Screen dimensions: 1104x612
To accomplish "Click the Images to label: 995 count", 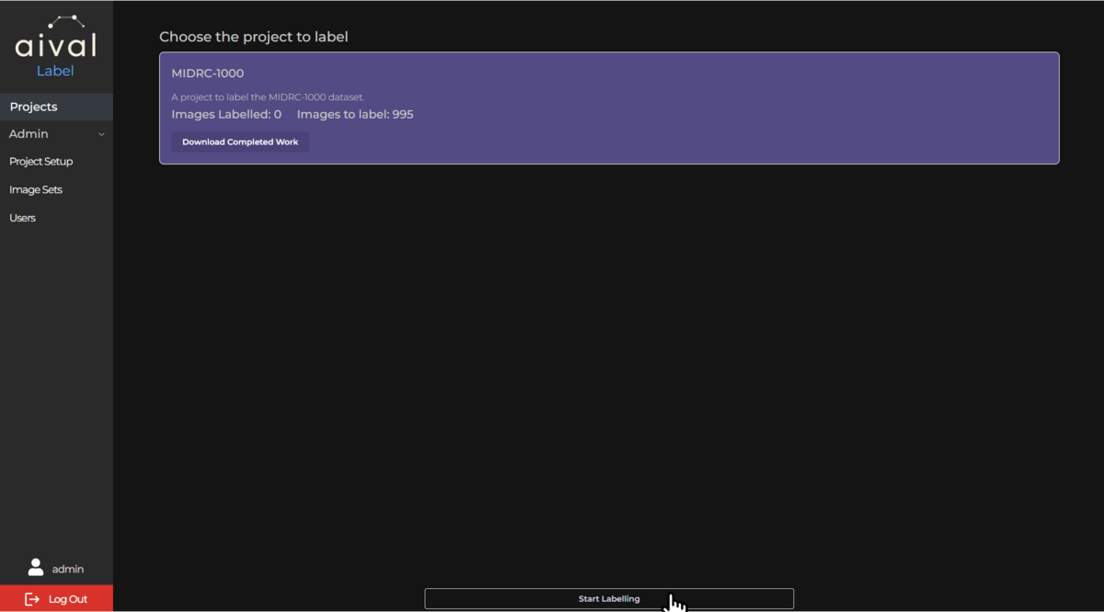I will point(355,115).
